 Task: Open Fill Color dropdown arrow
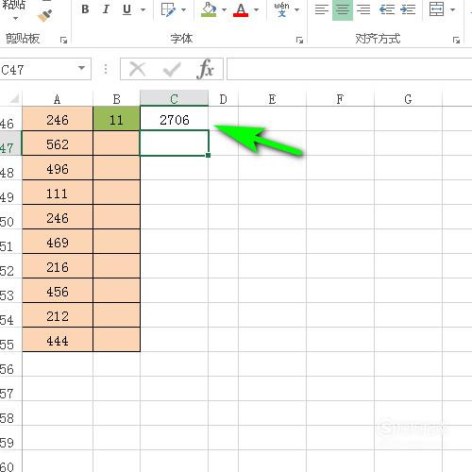pos(224,9)
